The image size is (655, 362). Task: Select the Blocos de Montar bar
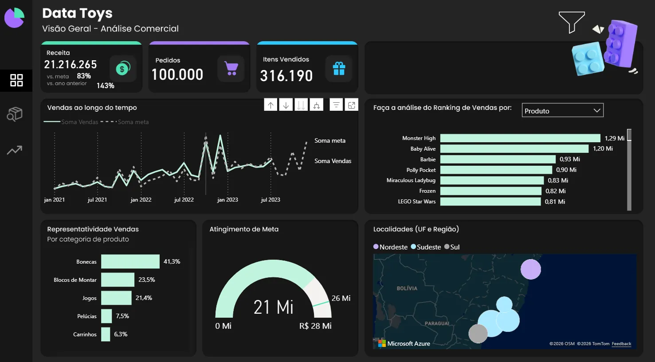118,280
